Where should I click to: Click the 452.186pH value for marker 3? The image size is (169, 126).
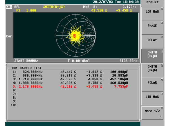click(x=119, y=79)
